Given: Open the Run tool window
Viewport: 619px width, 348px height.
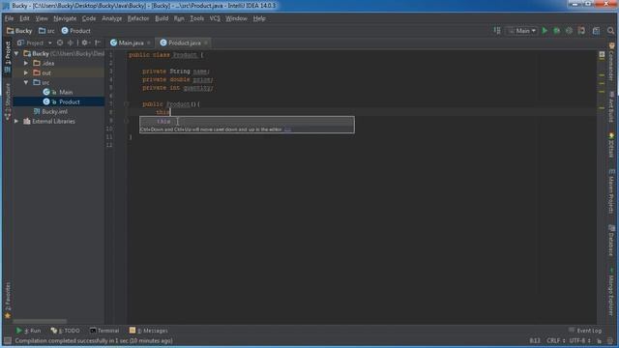Looking at the screenshot, I should (x=28, y=331).
